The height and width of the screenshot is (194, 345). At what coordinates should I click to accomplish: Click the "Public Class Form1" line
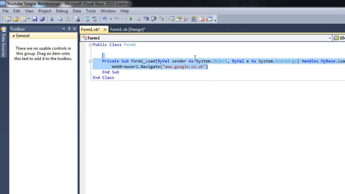click(x=114, y=45)
